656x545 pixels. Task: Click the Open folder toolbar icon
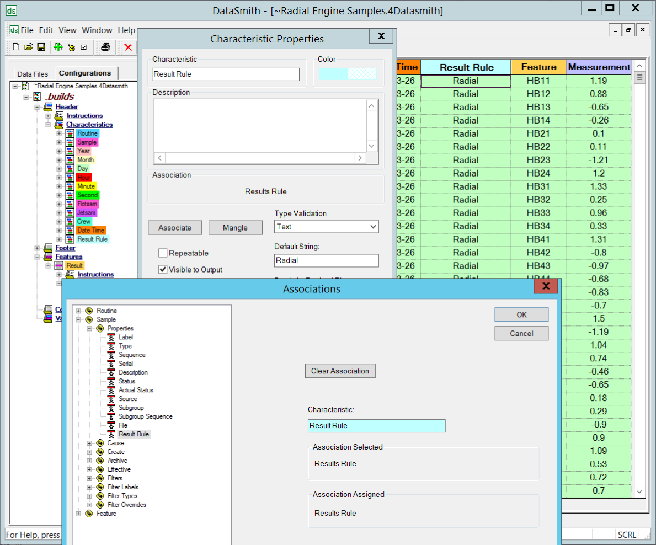click(29, 47)
